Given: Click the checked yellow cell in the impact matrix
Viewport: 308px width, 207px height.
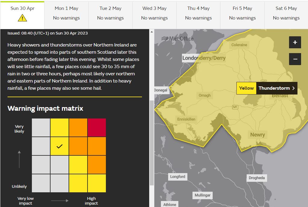Looking at the screenshot, I should tap(59, 146).
